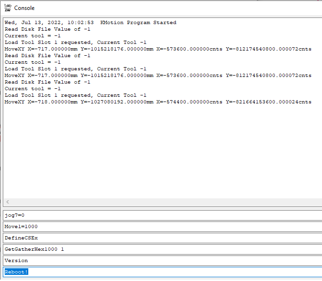Click the first Load Tool Slot 1 line
Viewport: 322px width, 281px height.
coord(75,43)
